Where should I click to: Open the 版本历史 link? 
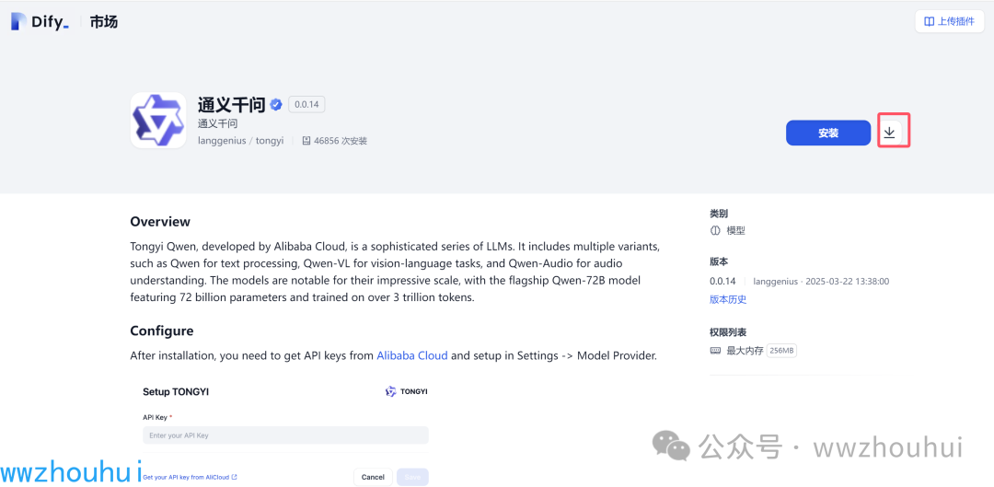pos(728,299)
